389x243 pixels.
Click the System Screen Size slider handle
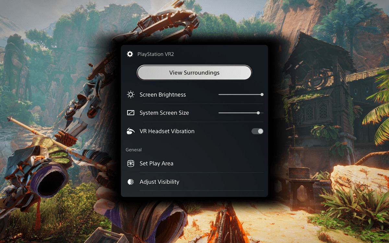(x=258, y=113)
